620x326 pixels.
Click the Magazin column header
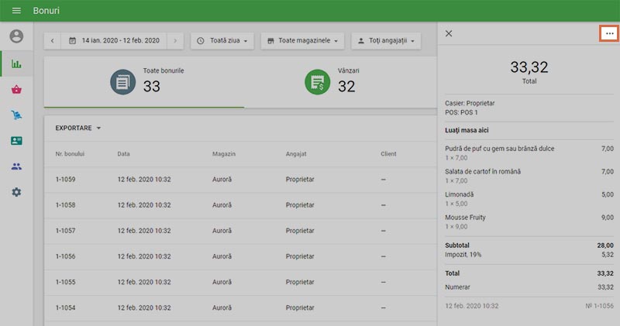[x=224, y=154]
